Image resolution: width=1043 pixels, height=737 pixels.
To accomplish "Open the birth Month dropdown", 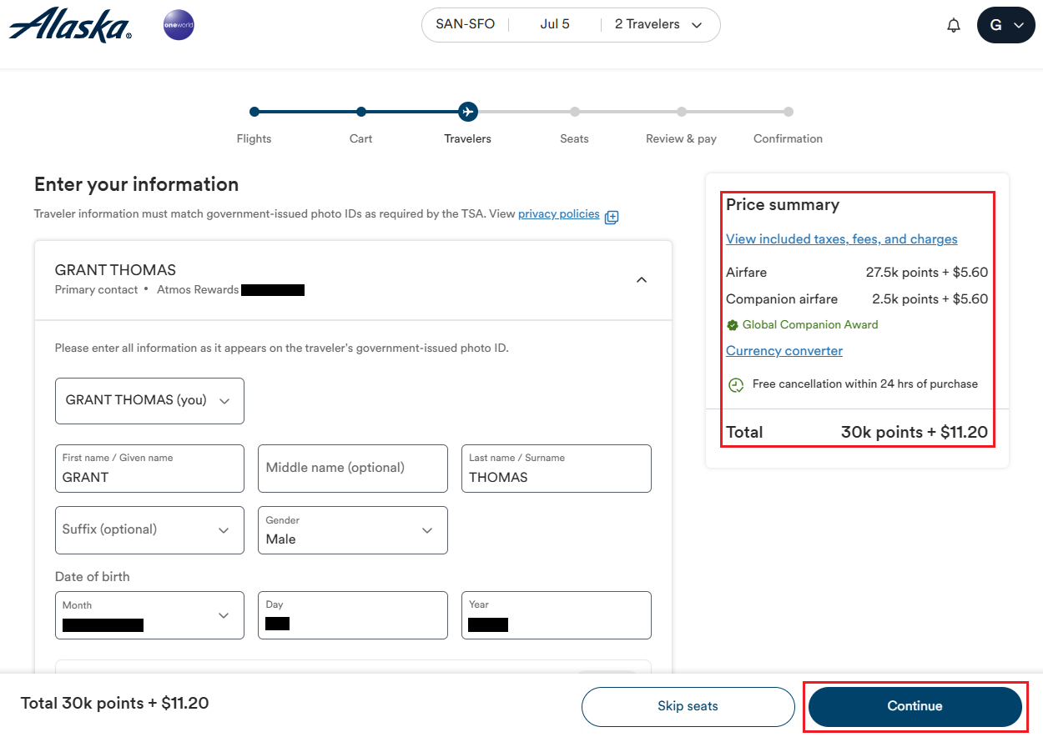I will (149, 615).
